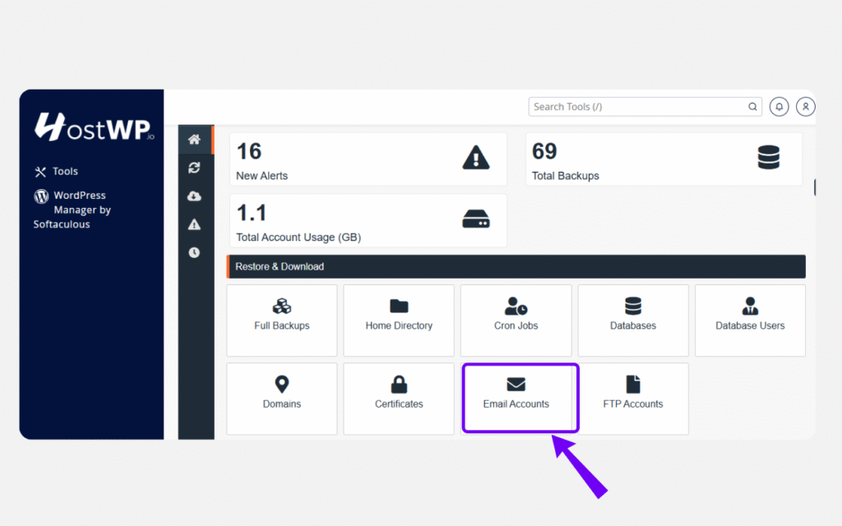Open the Cron Jobs tile
This screenshot has height=526, width=842.
516,320
